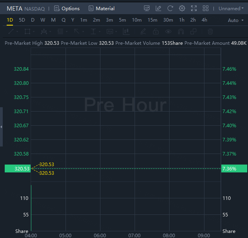Image resolution: width=248 pixels, height=238 pixels.
Task: Expand chart to fullscreen
Action: pyautogui.click(x=194, y=8)
